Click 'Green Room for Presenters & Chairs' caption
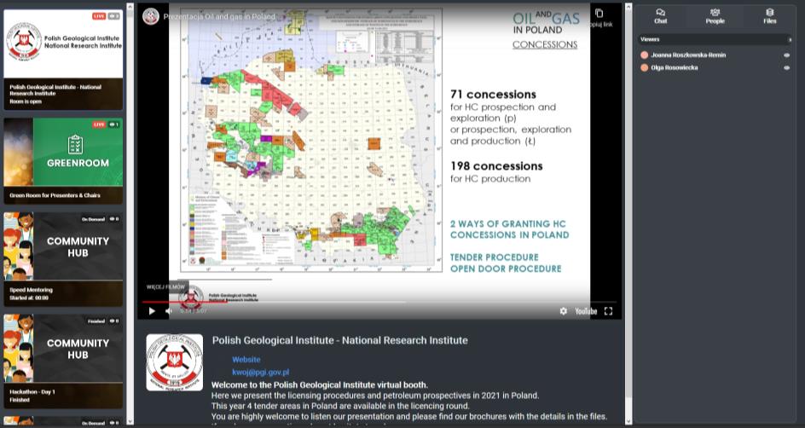 point(55,195)
